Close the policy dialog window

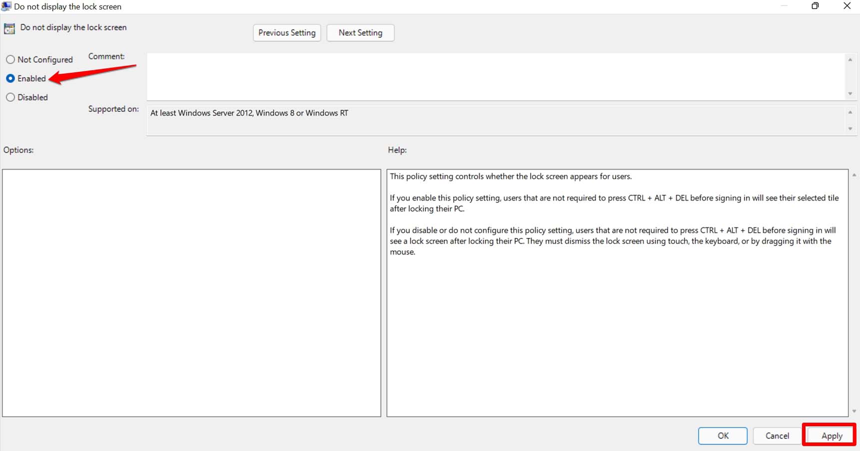point(847,6)
